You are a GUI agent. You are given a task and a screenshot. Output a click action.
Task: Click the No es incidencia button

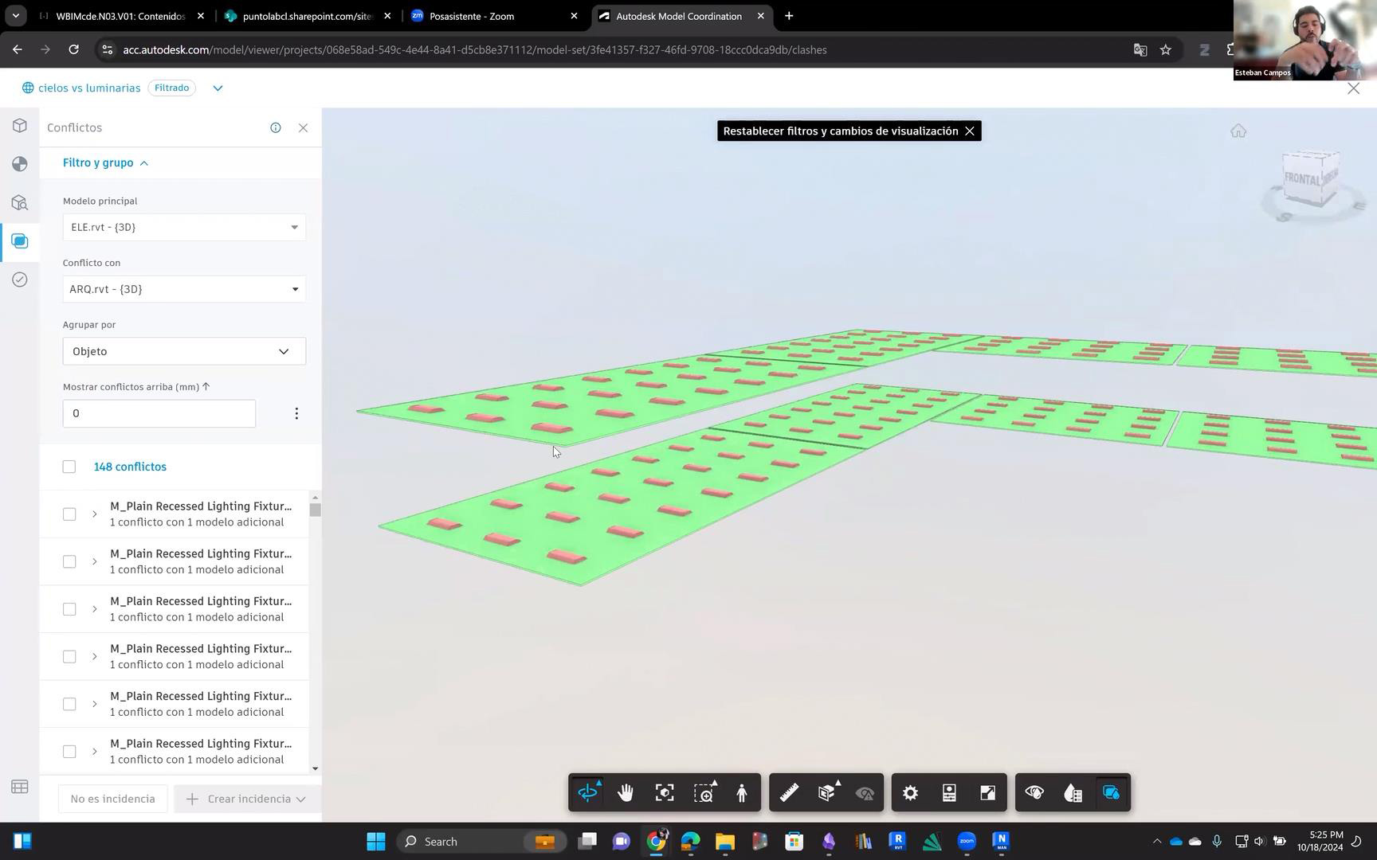(x=112, y=799)
